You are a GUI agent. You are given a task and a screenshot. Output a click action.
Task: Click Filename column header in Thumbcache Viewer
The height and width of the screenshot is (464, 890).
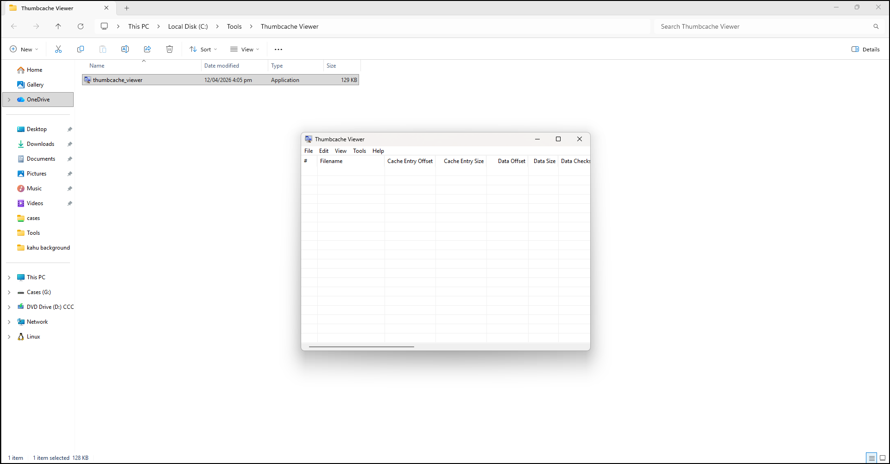(351, 161)
